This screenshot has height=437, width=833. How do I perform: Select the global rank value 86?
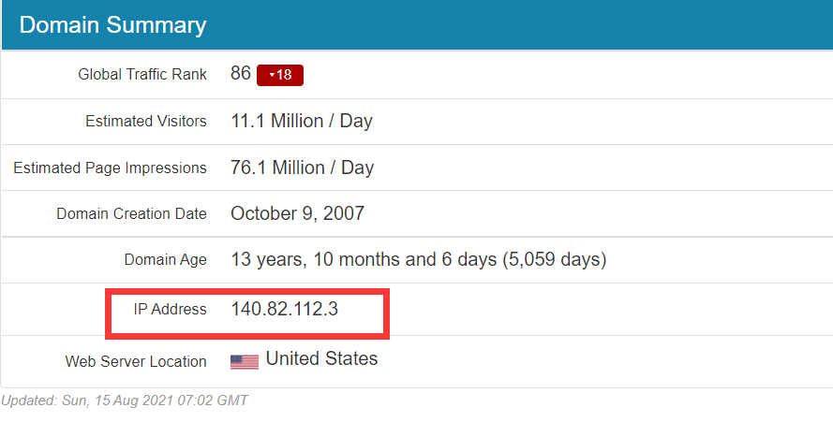pos(241,73)
